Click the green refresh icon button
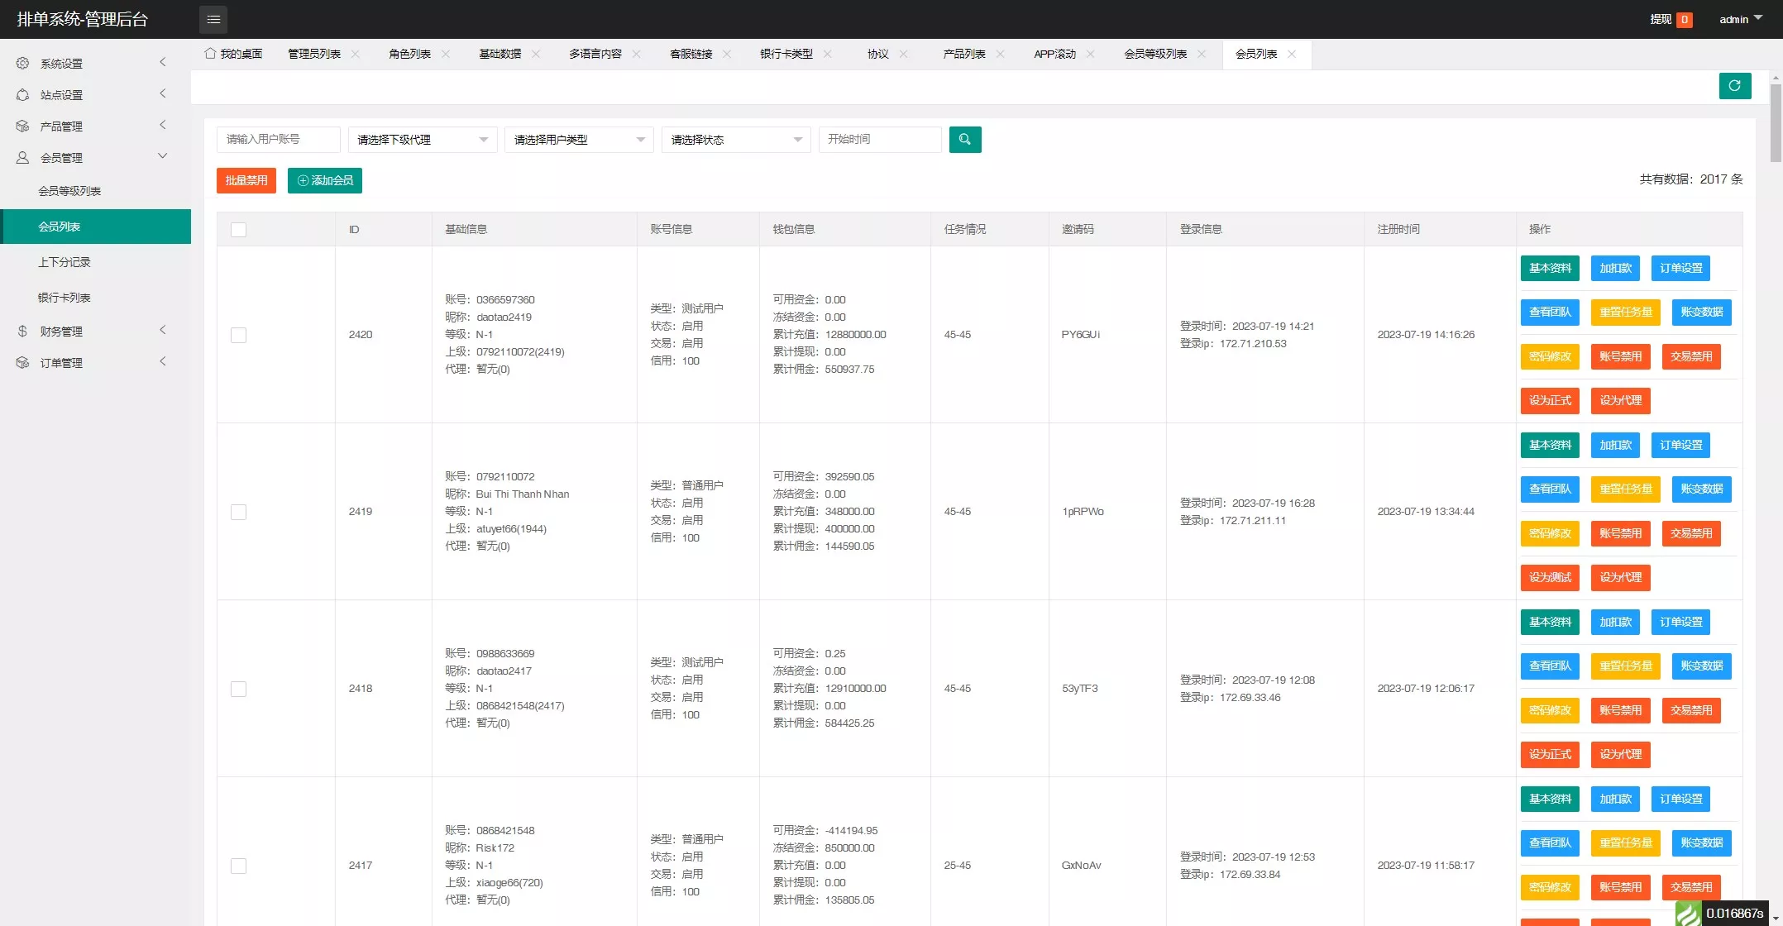Viewport: 1783px width, 926px height. [1734, 86]
